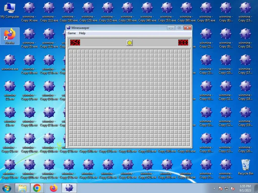The image size is (258, 193).
Task: Open the Windows Start menu
Action: coord(7,188)
